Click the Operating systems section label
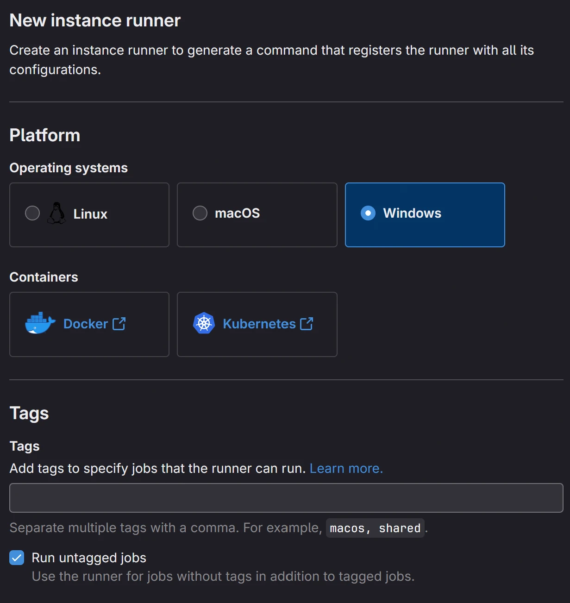 69,168
